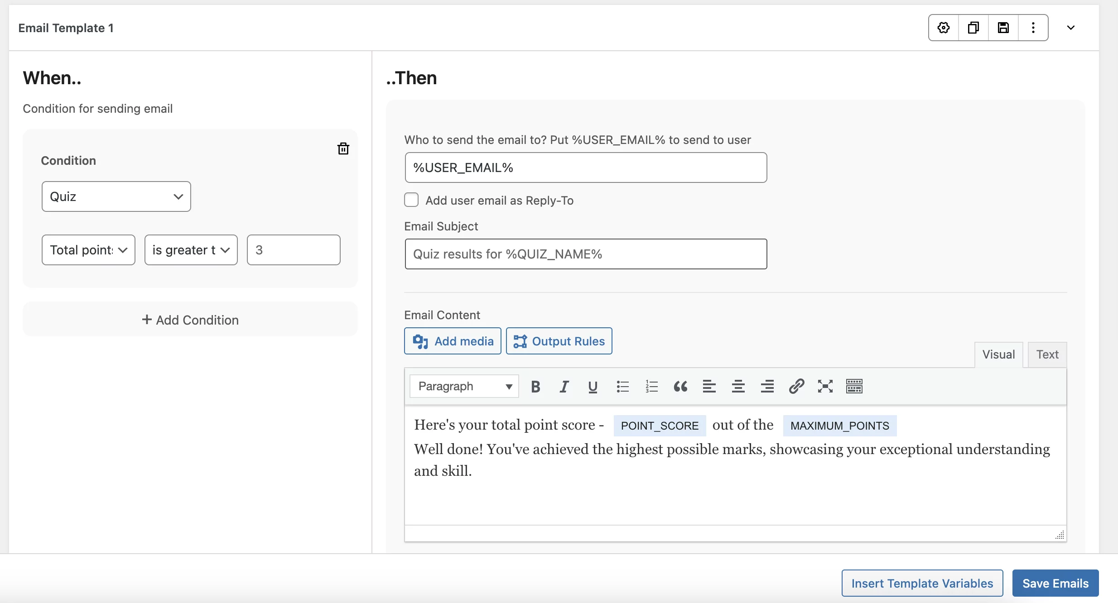Click the recipient field with %USER_EMAIL%
The width and height of the screenshot is (1118, 603).
click(x=586, y=167)
